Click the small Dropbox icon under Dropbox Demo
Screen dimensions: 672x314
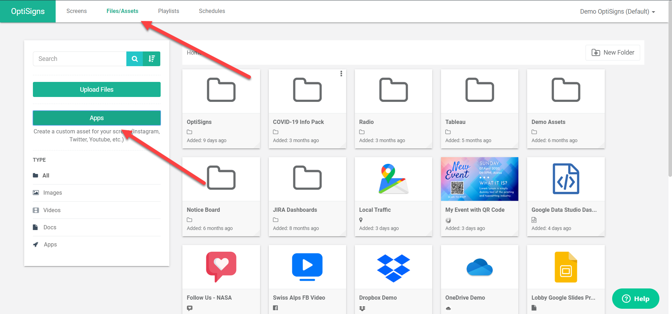tap(362, 308)
